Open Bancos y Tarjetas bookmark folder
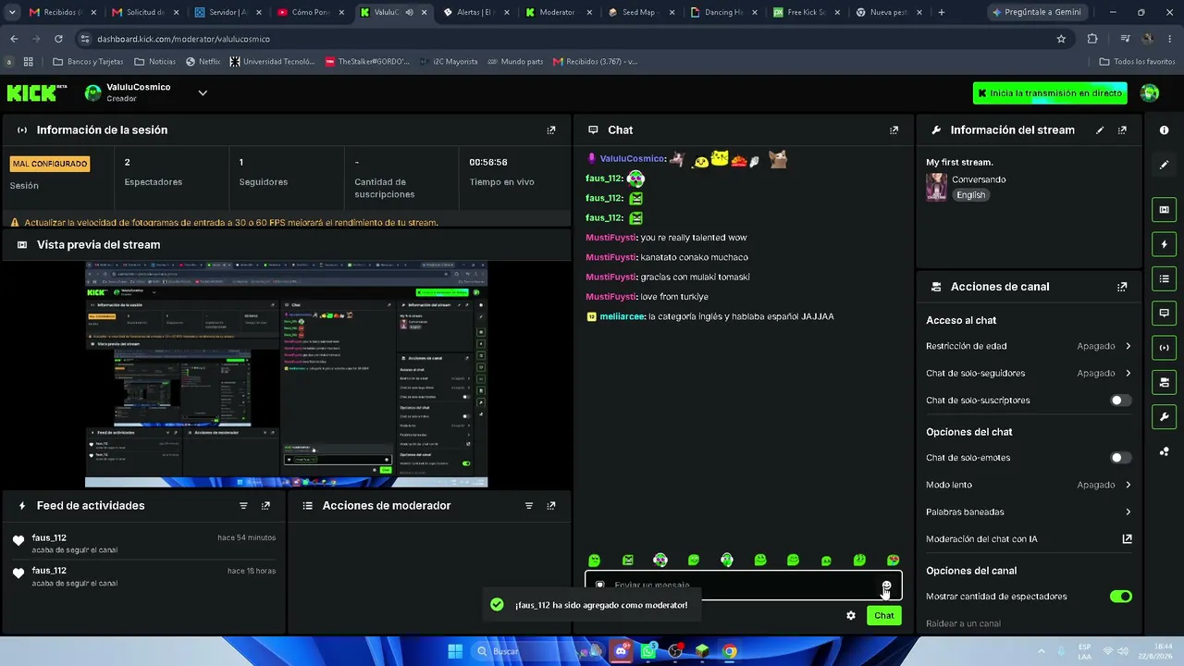Screen dimensions: 1184x666 [x=88, y=62]
